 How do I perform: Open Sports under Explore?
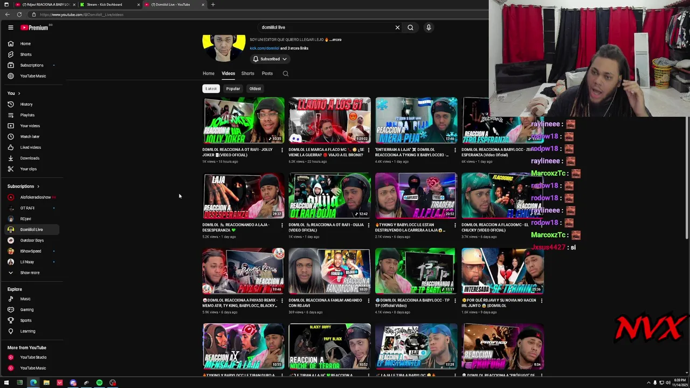tap(25, 321)
